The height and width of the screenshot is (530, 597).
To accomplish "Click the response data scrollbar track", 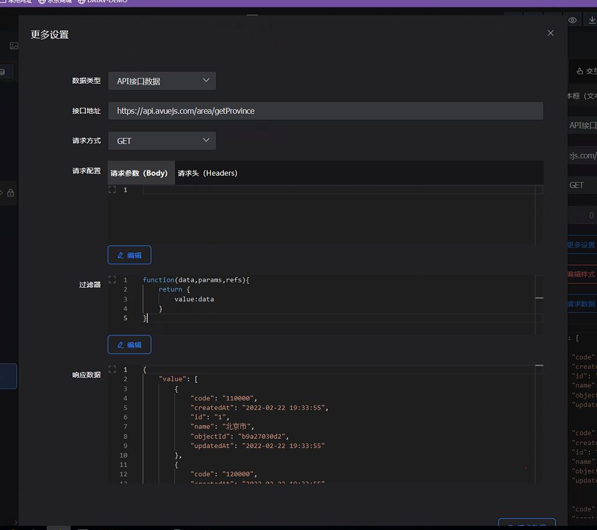I will coord(539,424).
